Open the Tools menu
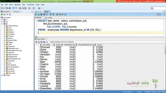166x93 pixels. pyautogui.click(x=38, y=5)
